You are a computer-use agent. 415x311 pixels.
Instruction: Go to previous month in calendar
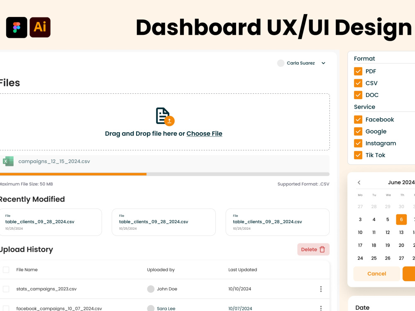(x=359, y=182)
